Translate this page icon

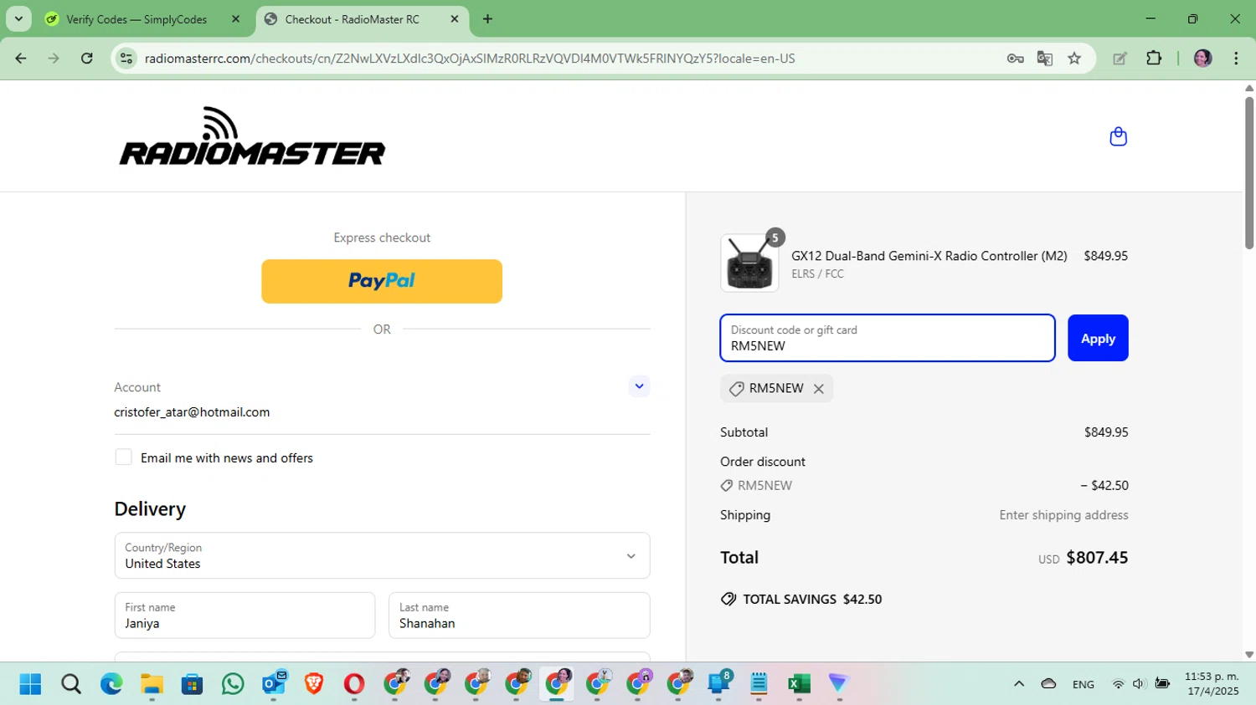click(1044, 59)
